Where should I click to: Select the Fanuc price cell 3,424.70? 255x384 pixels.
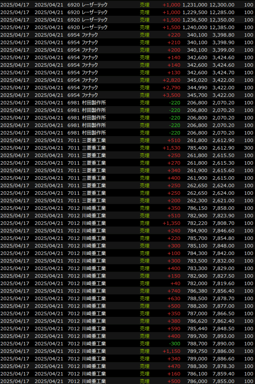click(223, 73)
